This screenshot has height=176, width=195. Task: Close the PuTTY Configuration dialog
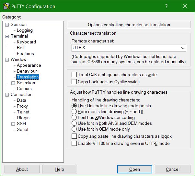pyautogui.click(x=185, y=6)
